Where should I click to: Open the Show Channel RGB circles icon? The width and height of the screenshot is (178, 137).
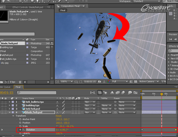pos(109,81)
